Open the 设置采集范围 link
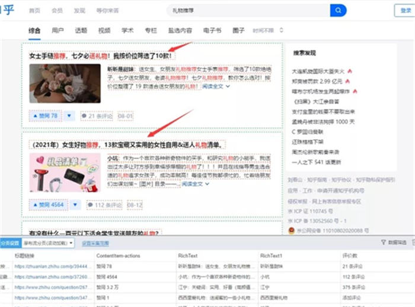Image resolution: width=415 pixels, height=307 pixels. coord(95,243)
